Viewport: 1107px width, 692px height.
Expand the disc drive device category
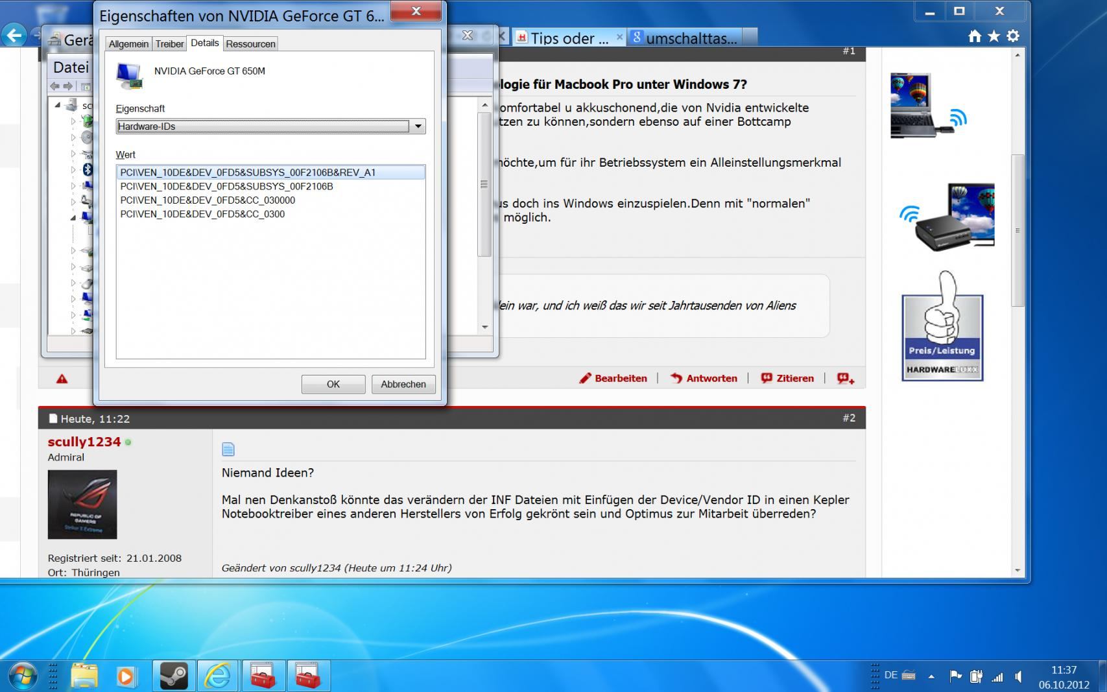click(73, 137)
